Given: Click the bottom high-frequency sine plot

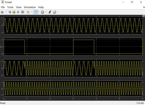Looking at the screenshot, I should tap(73, 89).
